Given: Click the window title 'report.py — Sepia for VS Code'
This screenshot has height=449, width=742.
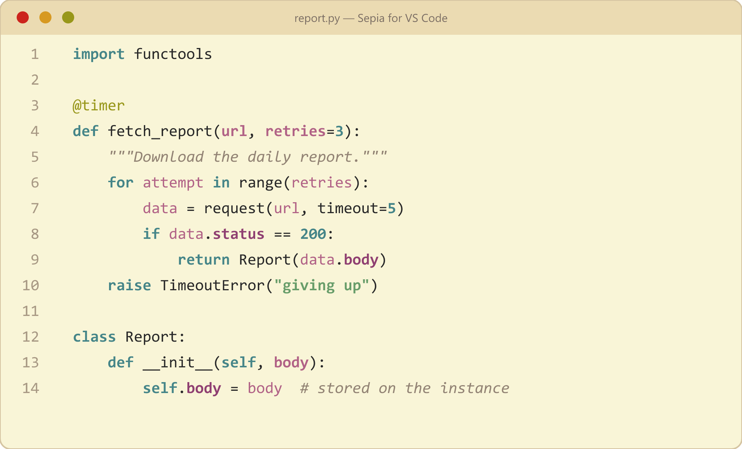Looking at the screenshot, I should [371, 18].
